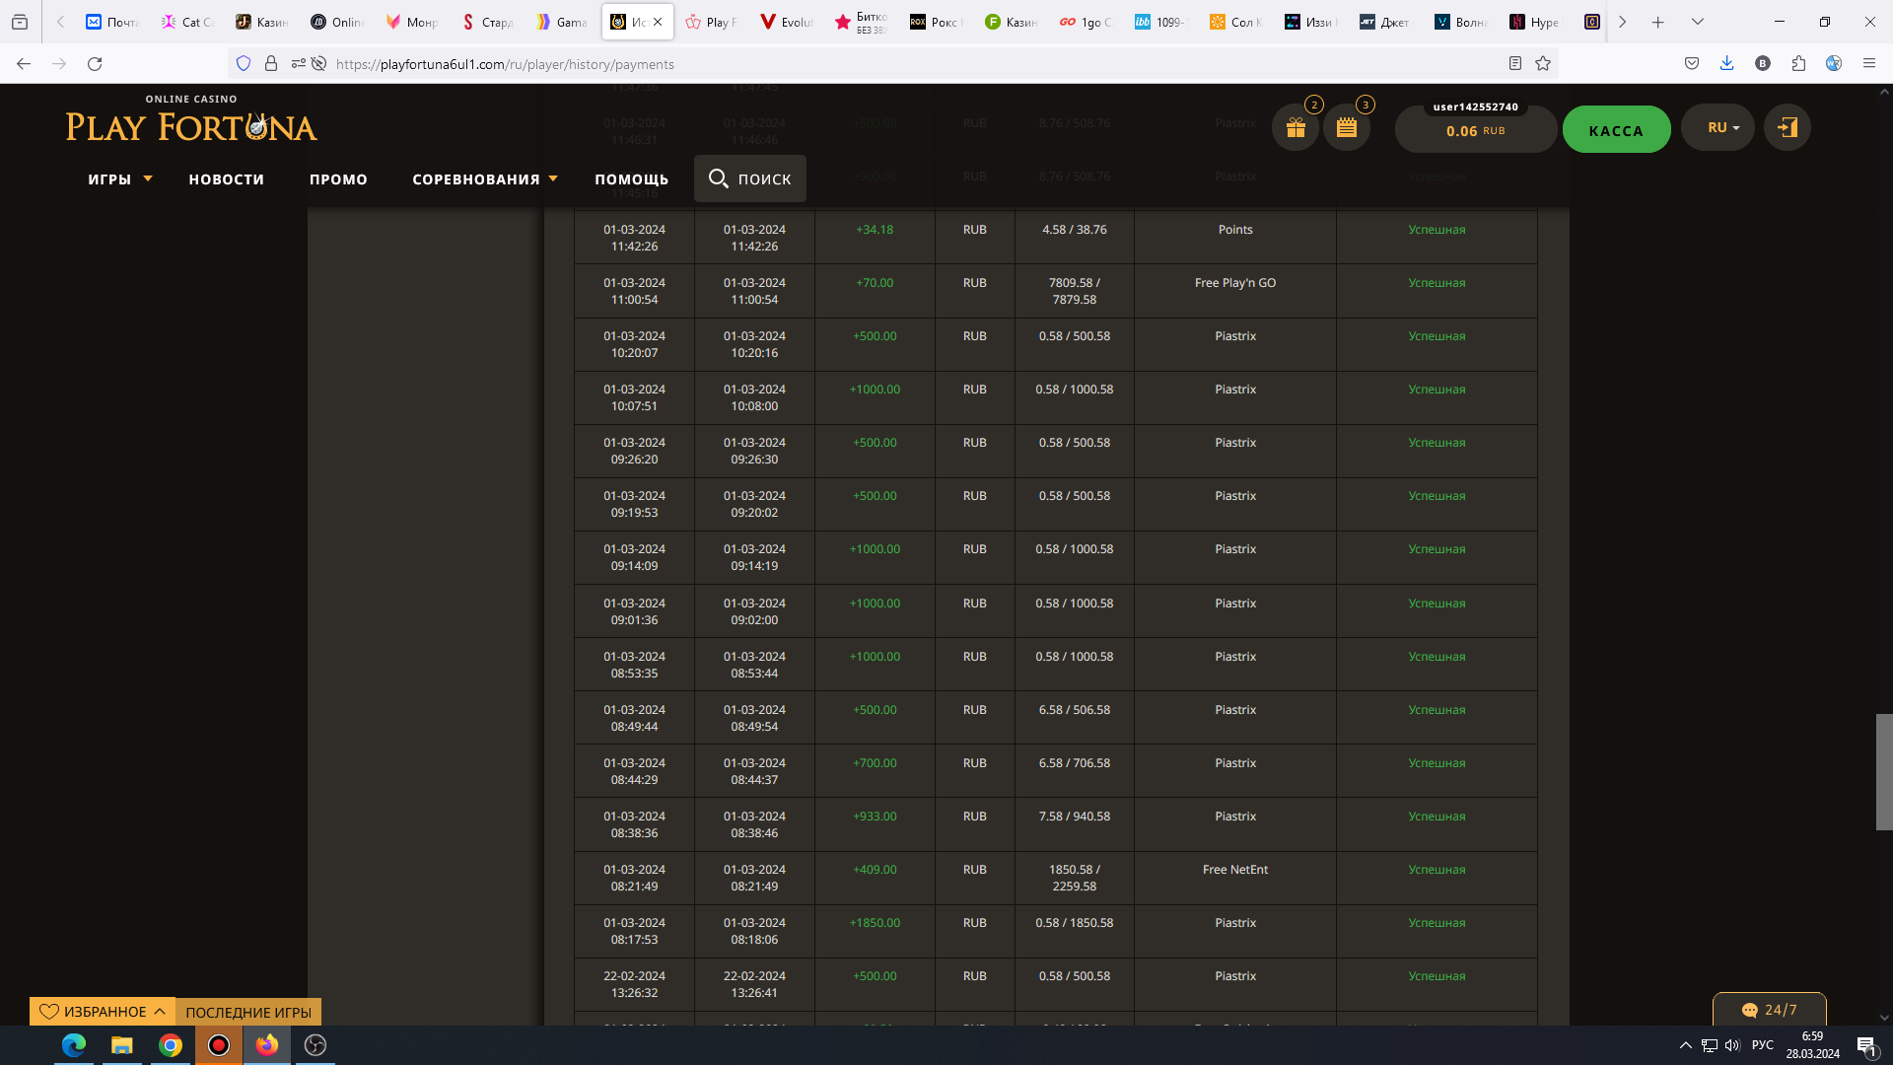Open the browser extensions puzzle icon

[x=1798, y=64]
